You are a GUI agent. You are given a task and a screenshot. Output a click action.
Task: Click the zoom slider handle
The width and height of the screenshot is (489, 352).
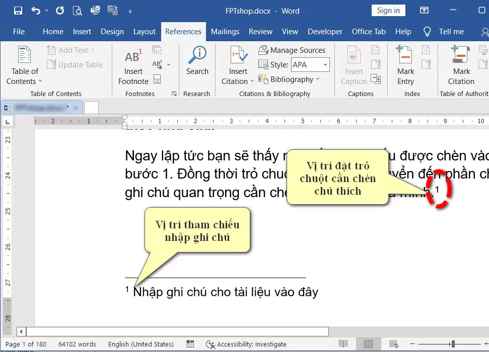pos(453,344)
